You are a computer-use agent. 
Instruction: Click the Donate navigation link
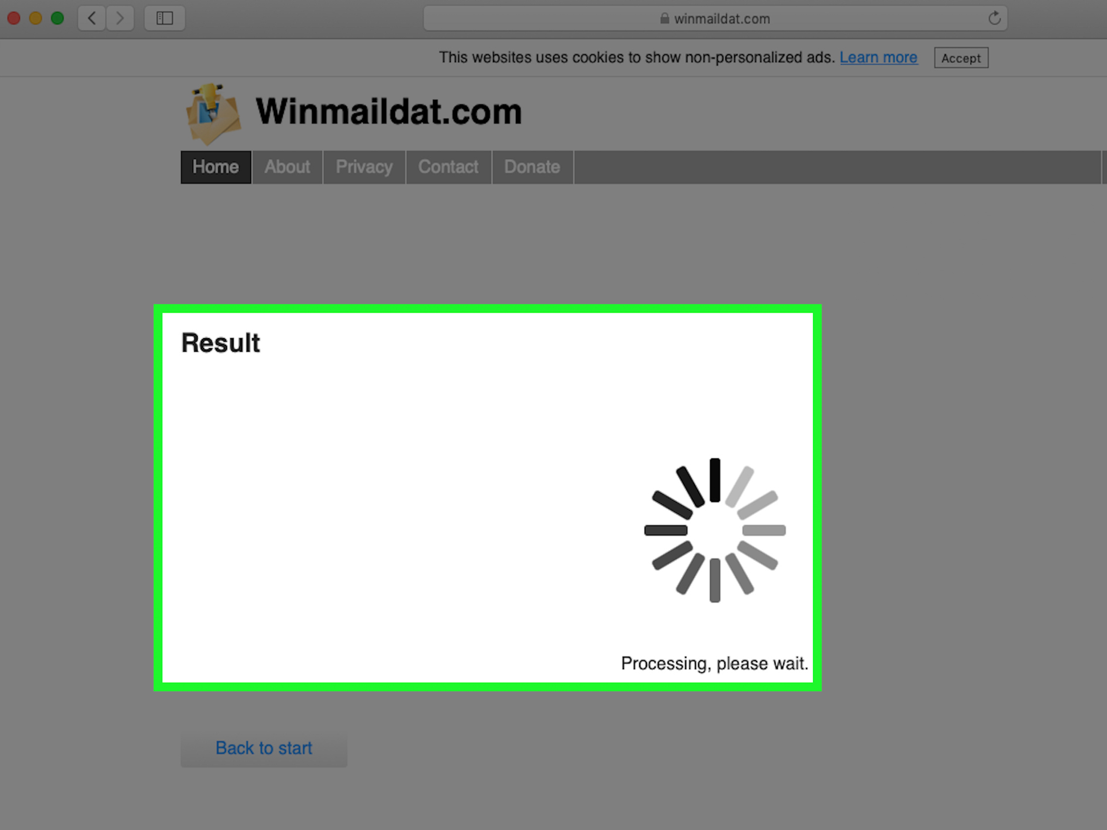531,167
